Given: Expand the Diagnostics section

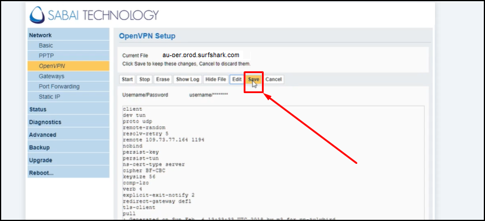Looking at the screenshot, I should pyautogui.click(x=68, y=122).
